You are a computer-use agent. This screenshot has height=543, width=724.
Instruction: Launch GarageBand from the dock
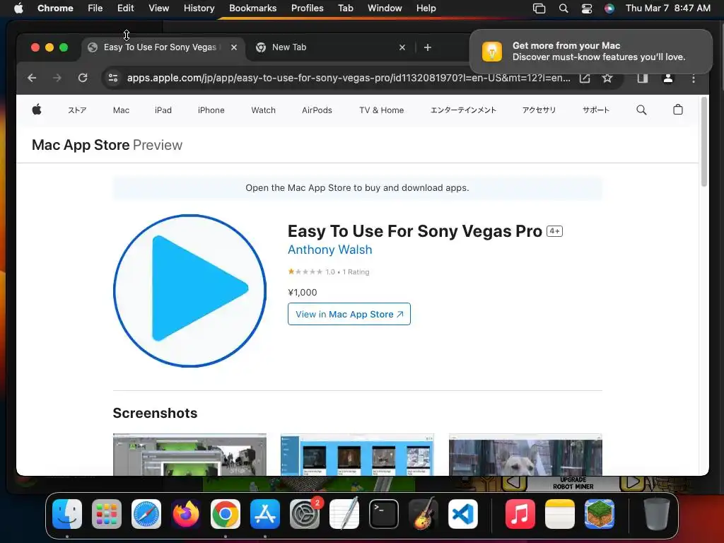(x=424, y=514)
